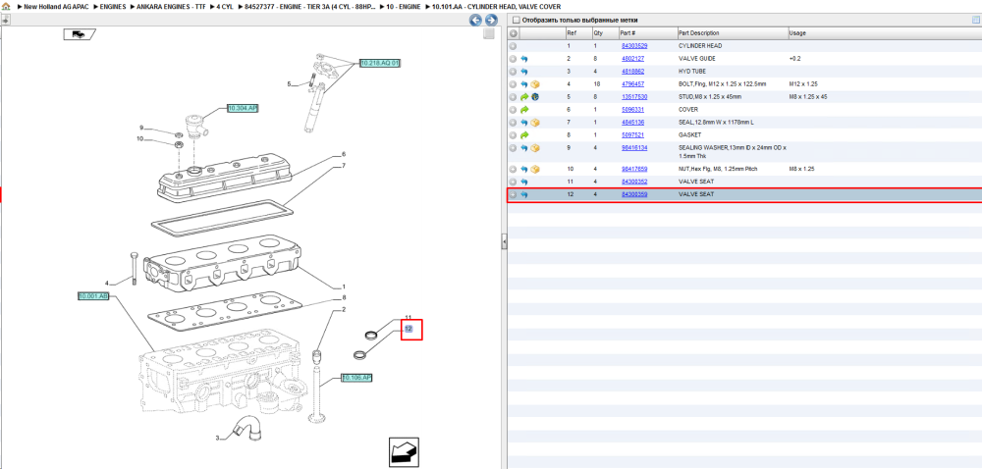Screen dimensions: 982x469
Task: Click the round add icon in the table header
Action: pyautogui.click(x=513, y=33)
